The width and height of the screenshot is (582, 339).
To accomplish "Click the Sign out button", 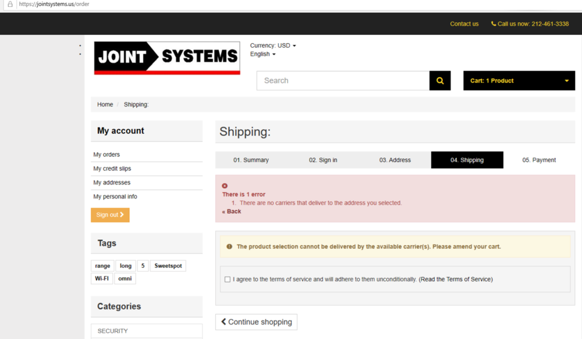I will pyautogui.click(x=110, y=214).
